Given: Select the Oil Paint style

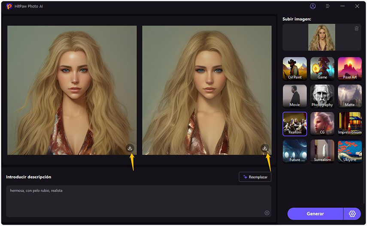Looking at the screenshot, I should tap(294, 69).
